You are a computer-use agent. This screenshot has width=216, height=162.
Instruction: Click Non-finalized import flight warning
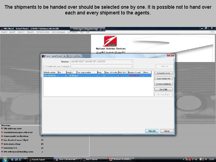16,140
